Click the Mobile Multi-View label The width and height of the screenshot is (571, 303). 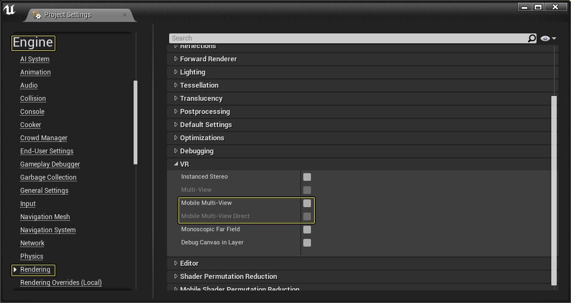click(206, 203)
